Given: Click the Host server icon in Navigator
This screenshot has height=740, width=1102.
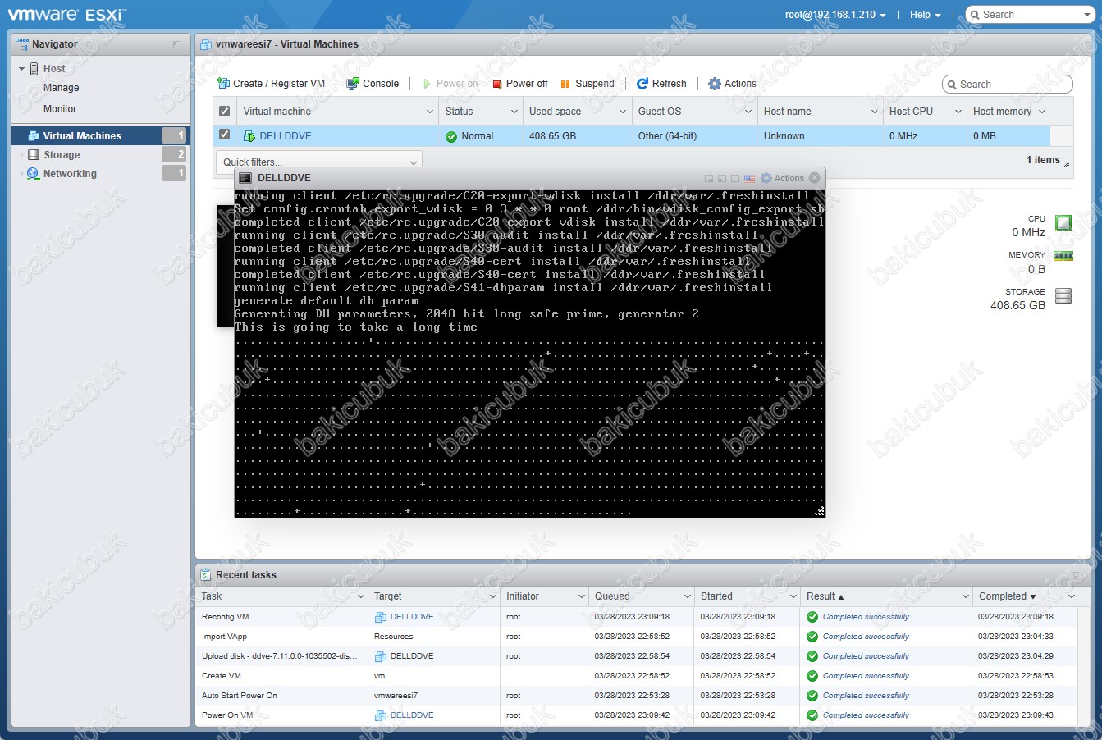Looking at the screenshot, I should coord(34,69).
